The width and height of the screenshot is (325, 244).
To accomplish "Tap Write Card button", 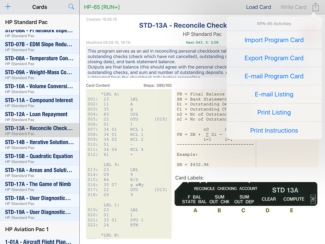I will [x=293, y=7].
